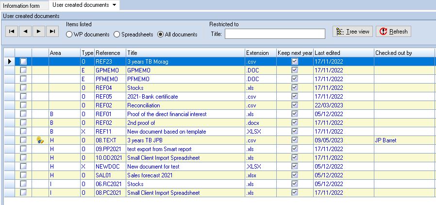Select title 'New document for test'
Image resolution: width=436 pixels, height=205 pixels.
click(153, 167)
